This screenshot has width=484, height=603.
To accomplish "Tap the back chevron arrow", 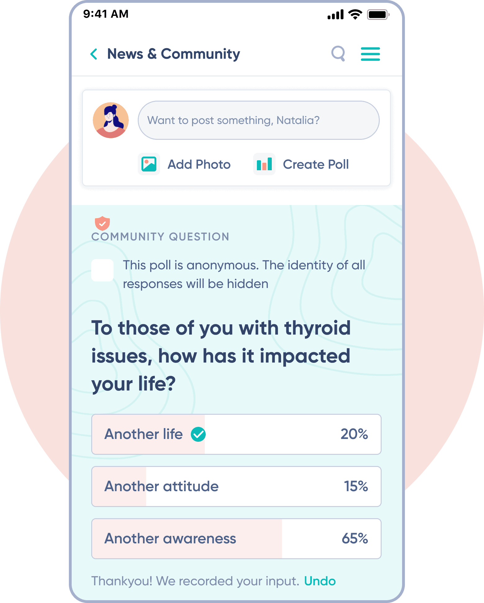I will 94,54.
